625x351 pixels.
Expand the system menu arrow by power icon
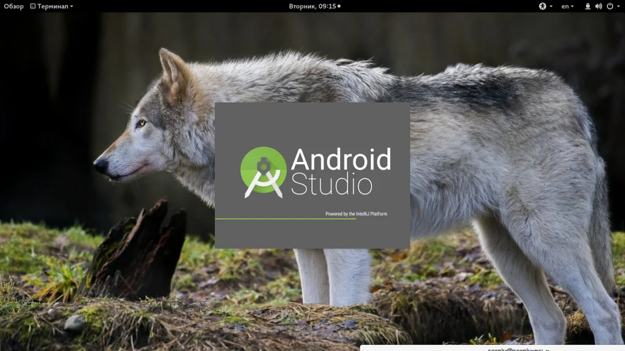618,6
